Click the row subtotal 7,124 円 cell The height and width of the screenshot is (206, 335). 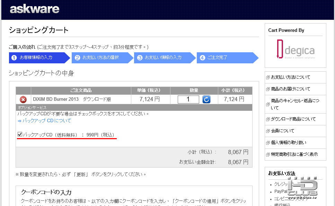(234, 99)
